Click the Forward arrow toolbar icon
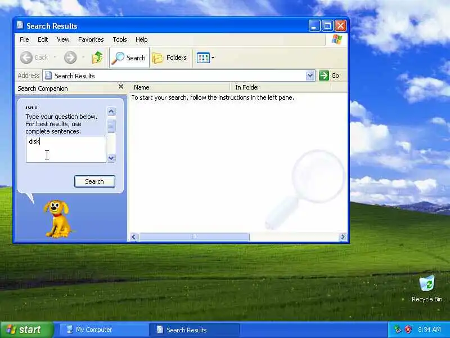Viewport: 450px width, 338px height. click(x=70, y=57)
